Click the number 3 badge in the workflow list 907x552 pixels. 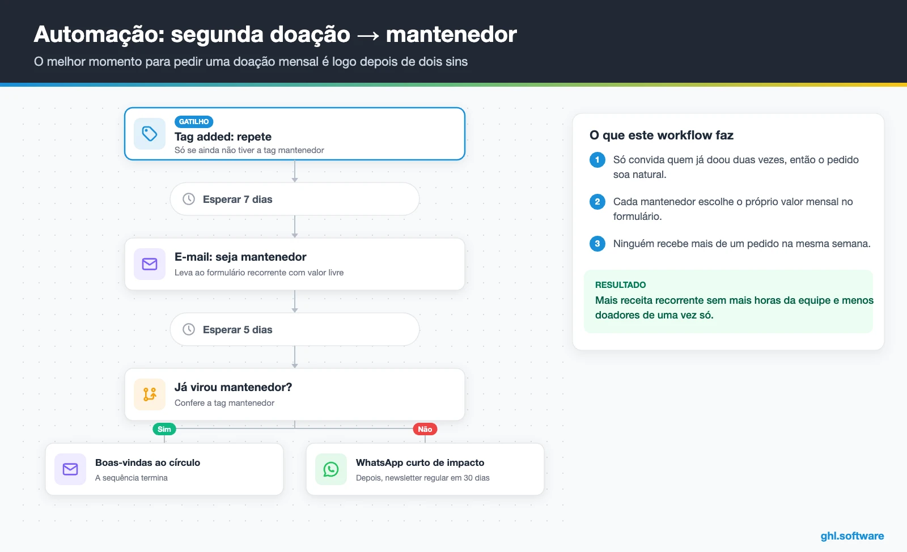tap(597, 244)
